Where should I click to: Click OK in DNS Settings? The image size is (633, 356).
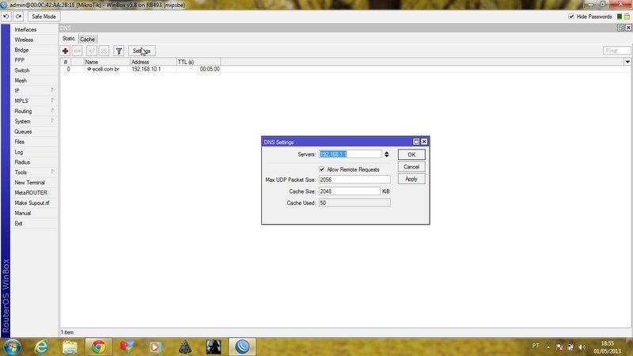[x=411, y=154]
